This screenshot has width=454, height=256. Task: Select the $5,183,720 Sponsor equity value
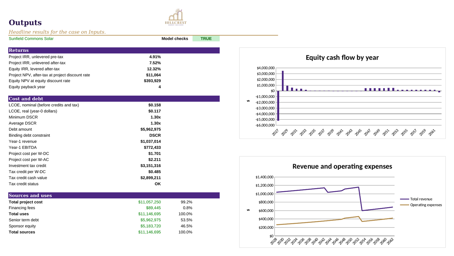151,226
